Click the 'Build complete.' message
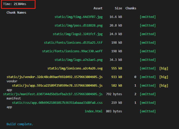The image size is (179, 129). pos(20,124)
